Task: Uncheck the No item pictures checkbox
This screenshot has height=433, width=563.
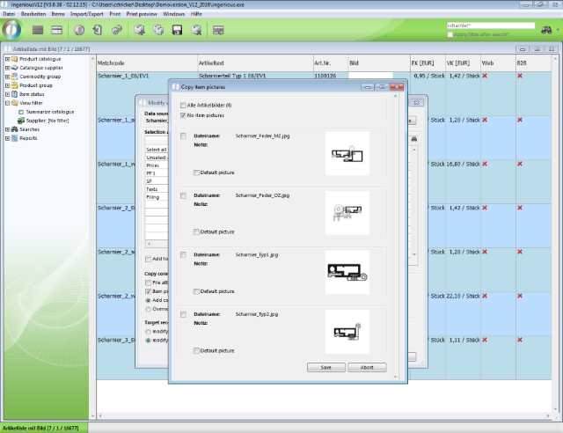Action: point(183,115)
